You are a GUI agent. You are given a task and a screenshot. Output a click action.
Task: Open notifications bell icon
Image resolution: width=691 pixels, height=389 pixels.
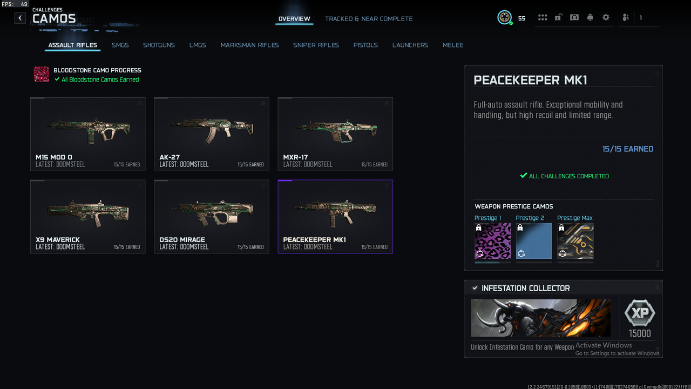click(x=590, y=18)
